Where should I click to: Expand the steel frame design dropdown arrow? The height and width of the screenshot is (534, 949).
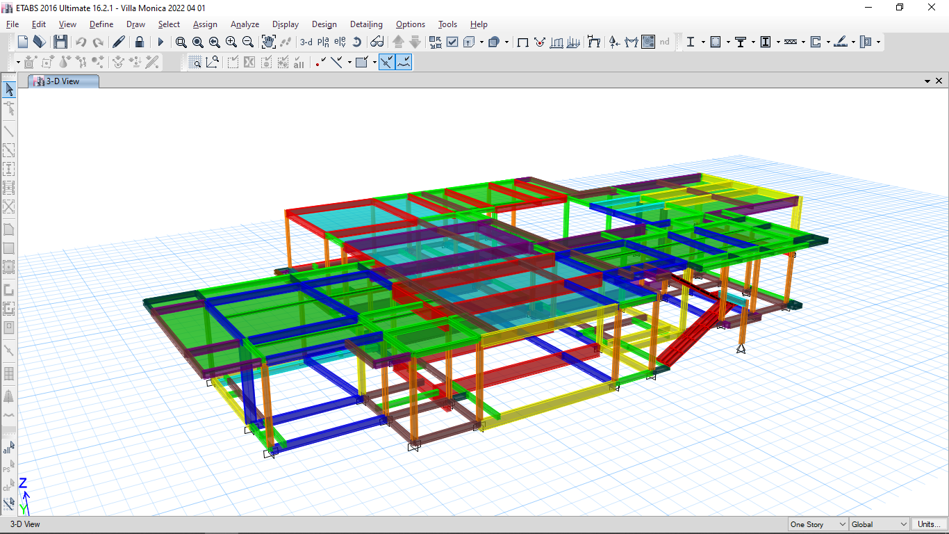(x=703, y=42)
